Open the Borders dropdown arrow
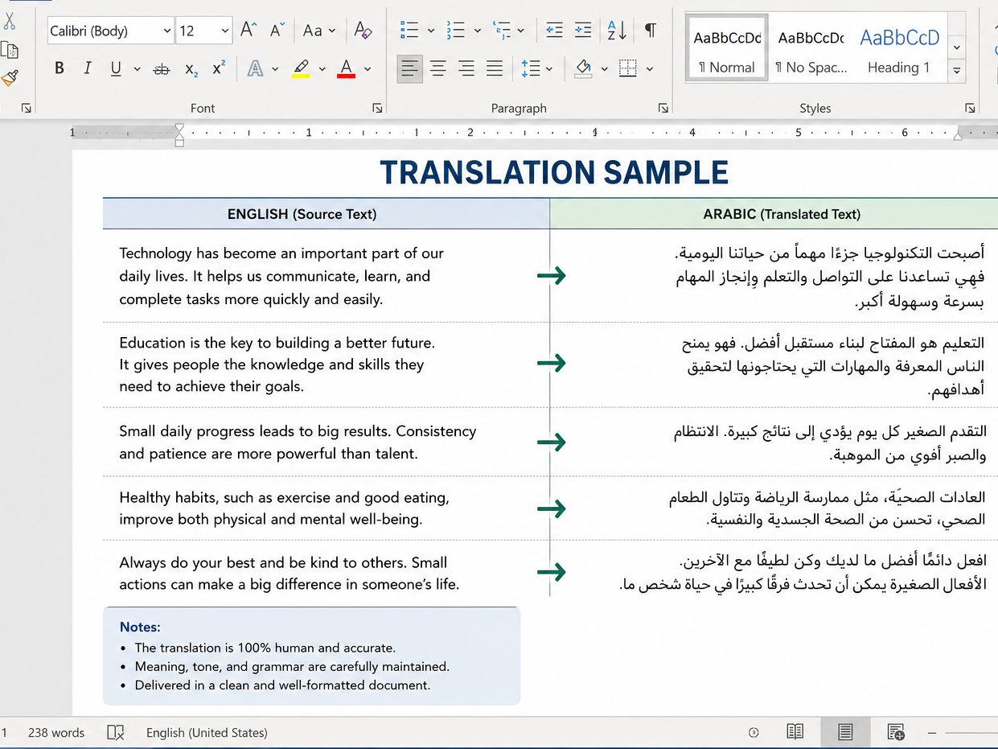 650,69
